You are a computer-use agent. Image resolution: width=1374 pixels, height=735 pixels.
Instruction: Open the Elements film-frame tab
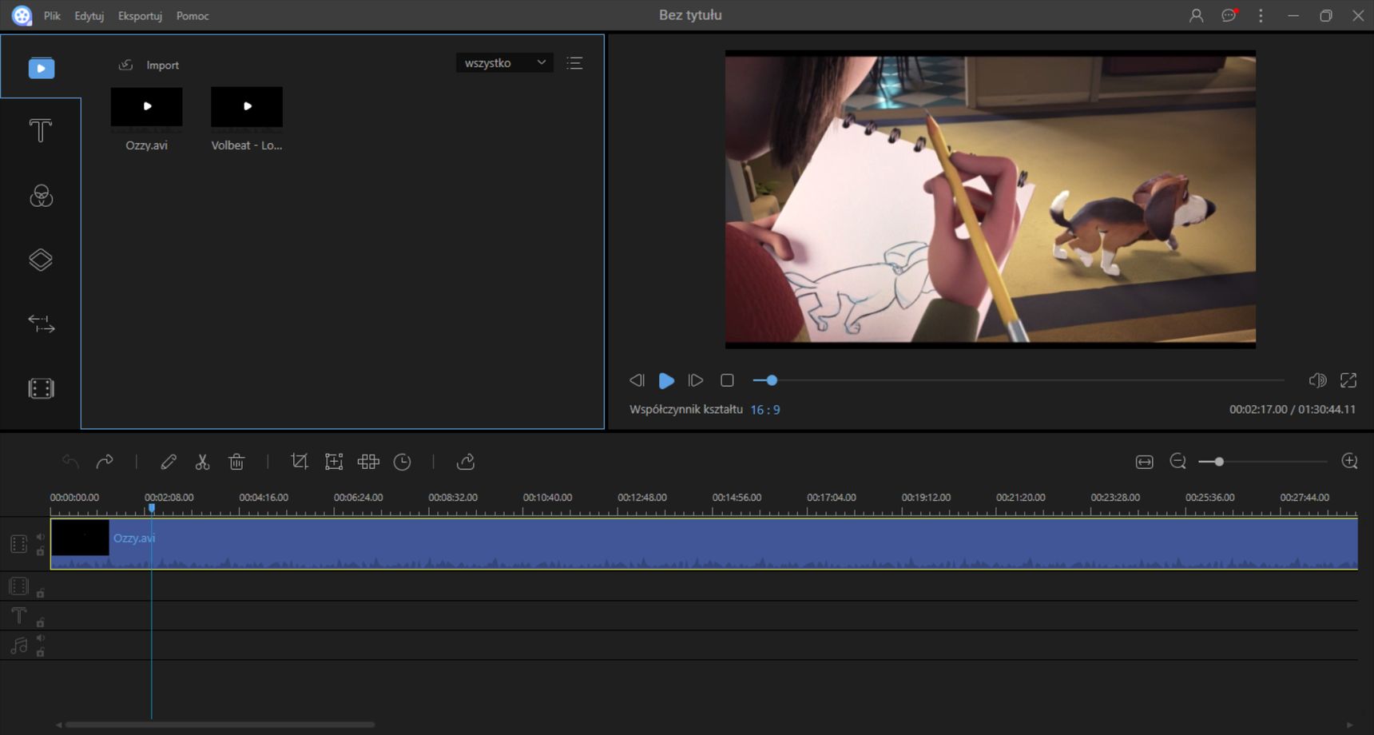point(41,388)
